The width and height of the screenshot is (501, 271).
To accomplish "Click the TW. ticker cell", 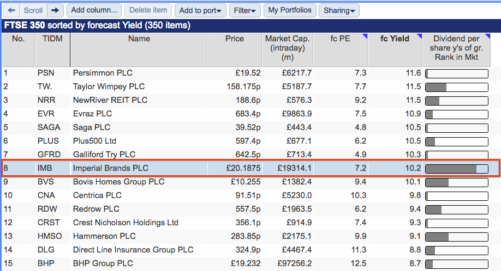I will click(x=44, y=87).
